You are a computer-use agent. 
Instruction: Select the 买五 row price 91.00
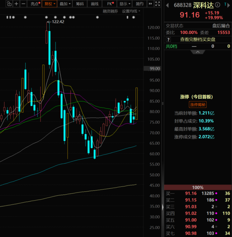(x=191, y=220)
